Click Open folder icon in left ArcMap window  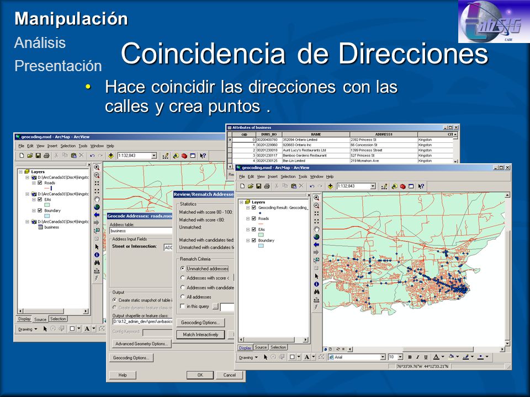coord(30,155)
